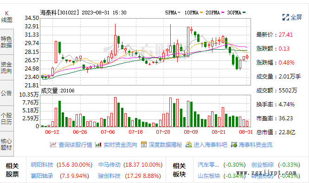
Task: Click the chart icon beside 海泰科资金流
Action: pyautogui.click(x=234, y=144)
